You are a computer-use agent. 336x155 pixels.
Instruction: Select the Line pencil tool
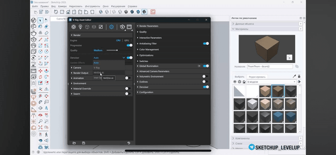pos(40,39)
